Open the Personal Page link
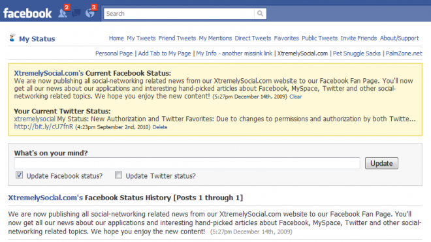Screen dimensions: 431x242 point(114,53)
